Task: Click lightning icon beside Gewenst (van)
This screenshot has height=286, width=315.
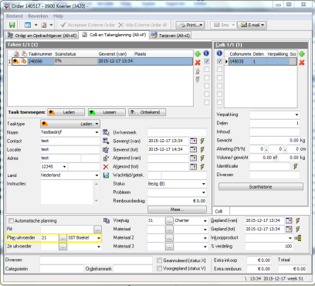Action: [202, 141]
